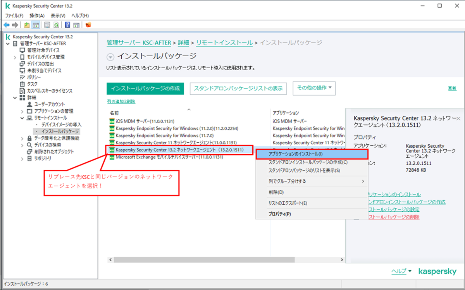Open the ヘルプ(H) menu in menu bar
The image size is (465, 290).
click(x=80, y=16)
